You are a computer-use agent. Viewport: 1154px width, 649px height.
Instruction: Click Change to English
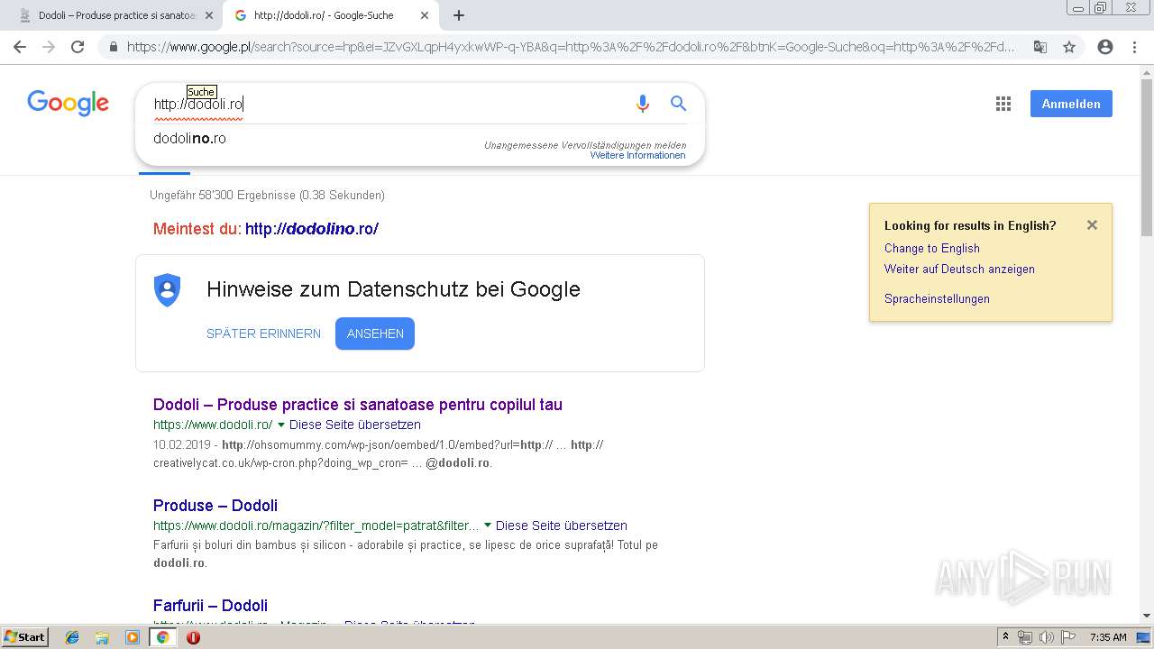931,248
